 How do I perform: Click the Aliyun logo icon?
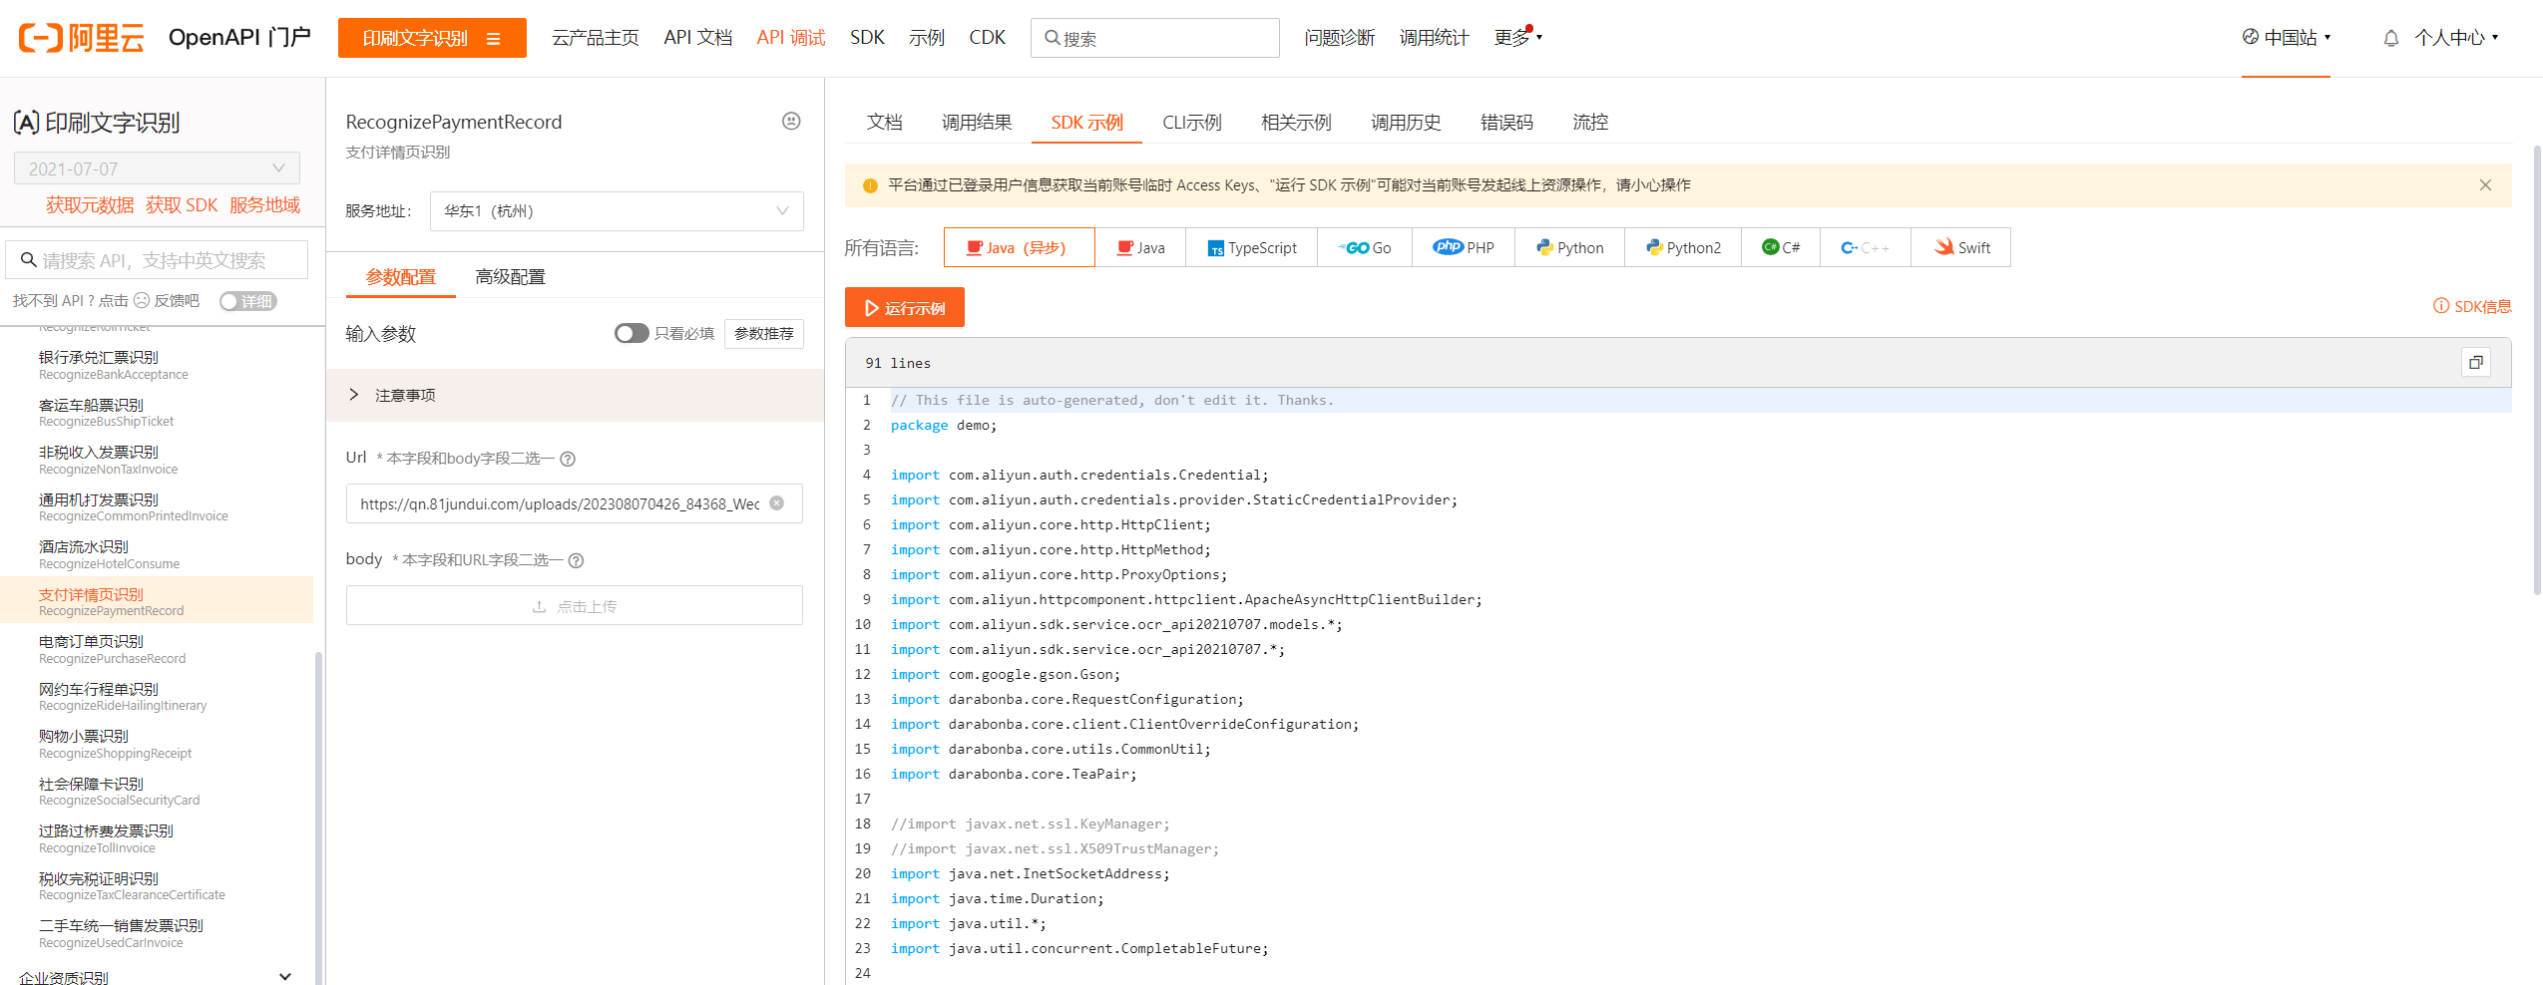pyautogui.click(x=40, y=38)
